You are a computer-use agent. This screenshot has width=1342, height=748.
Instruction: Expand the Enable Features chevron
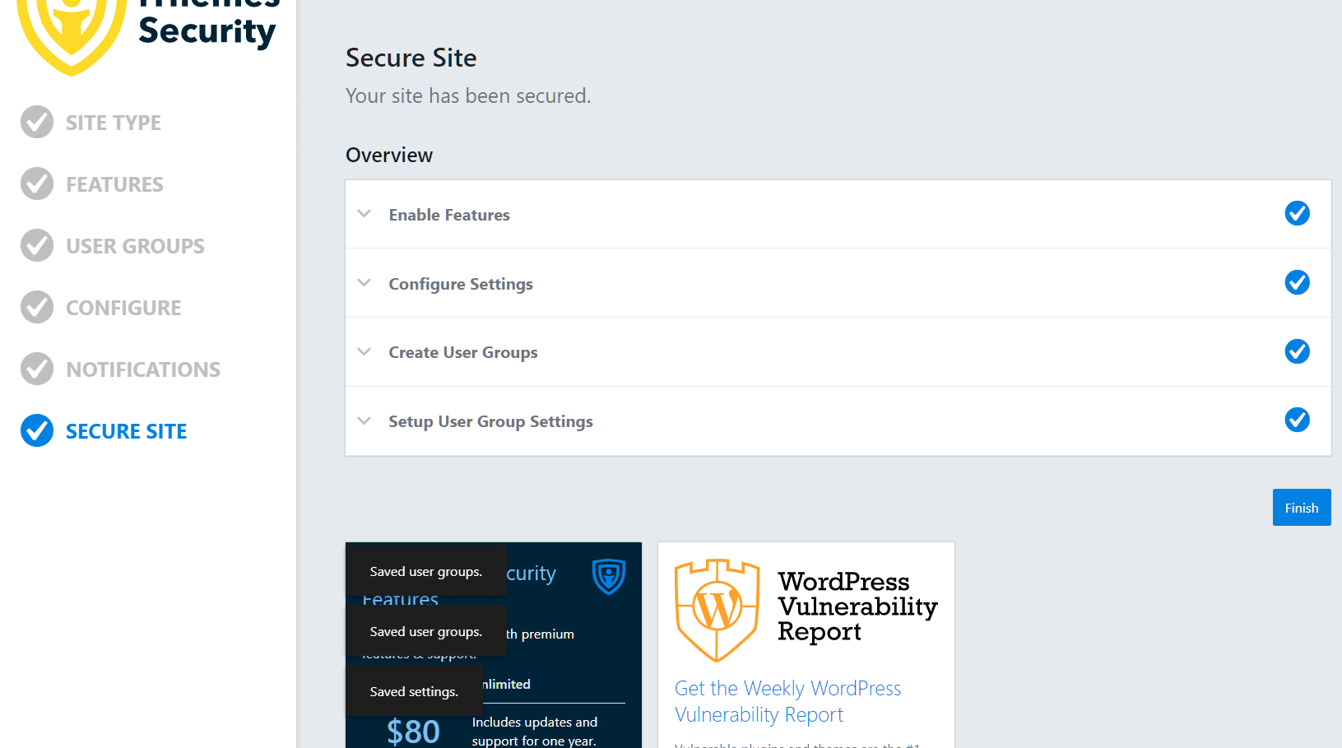click(x=365, y=214)
